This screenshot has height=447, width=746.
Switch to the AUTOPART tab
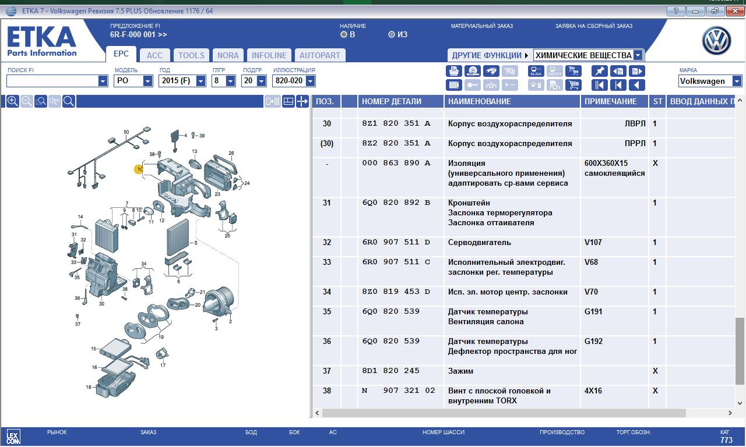tap(320, 55)
